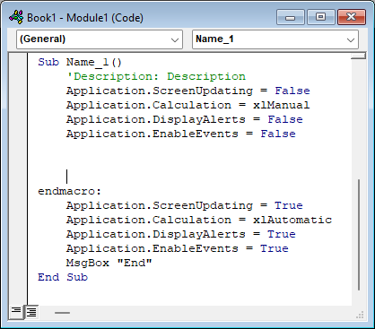375x329 pixels.
Task: Click the 'ScreenUpdating = True' line
Action: point(185,205)
